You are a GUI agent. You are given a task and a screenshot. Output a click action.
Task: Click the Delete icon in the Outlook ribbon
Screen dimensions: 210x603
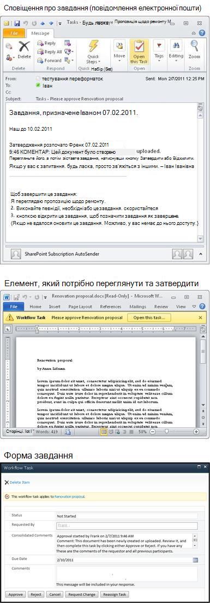coord(24,49)
